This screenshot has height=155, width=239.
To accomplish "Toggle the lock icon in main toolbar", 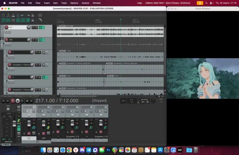I will click(x=33, y=20).
